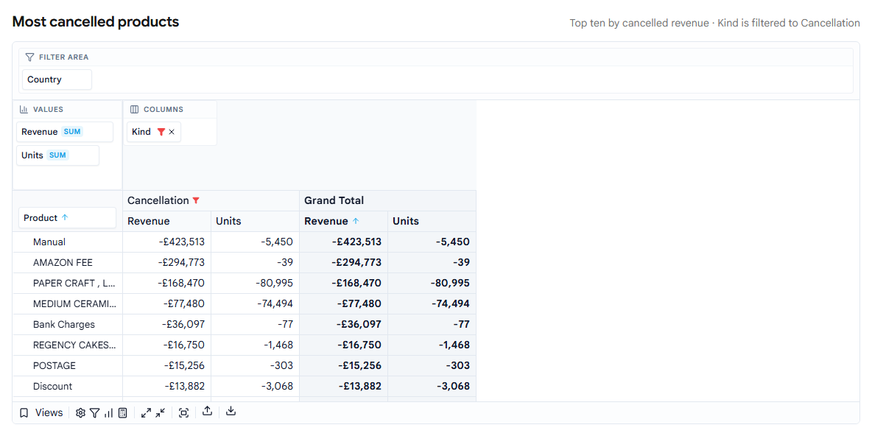The width and height of the screenshot is (872, 436).
Task: Click sort arrow on Grand Total Revenue header
Action: tap(356, 222)
